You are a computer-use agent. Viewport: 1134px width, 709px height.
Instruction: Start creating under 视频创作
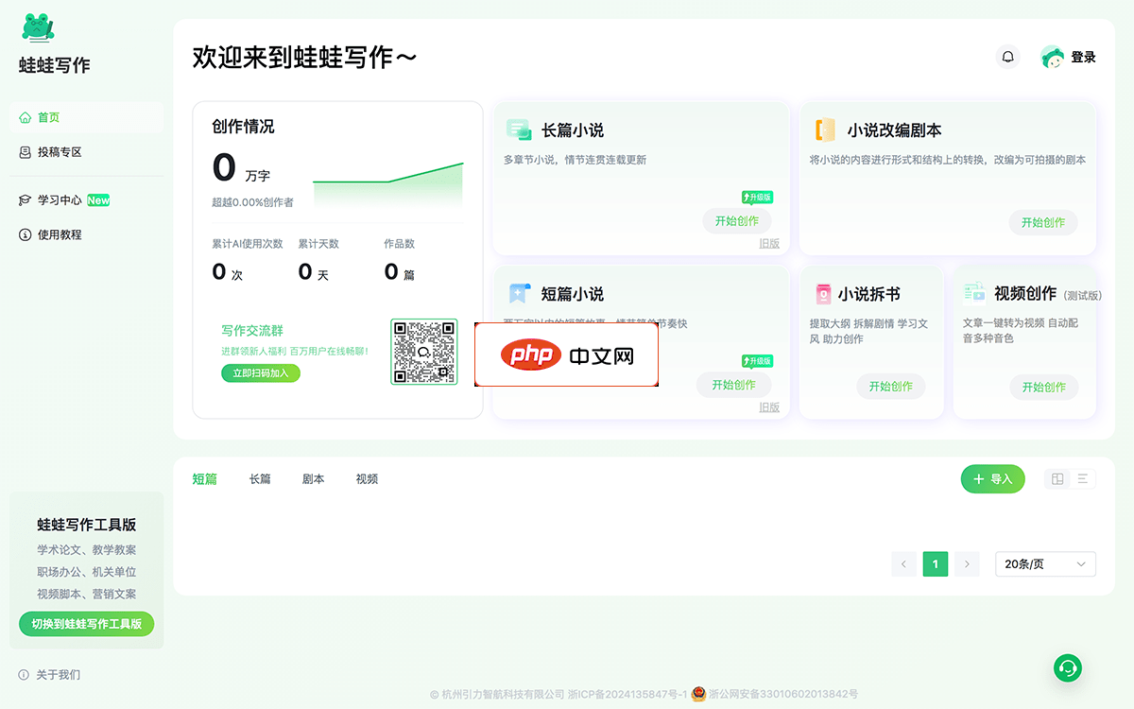point(1043,387)
